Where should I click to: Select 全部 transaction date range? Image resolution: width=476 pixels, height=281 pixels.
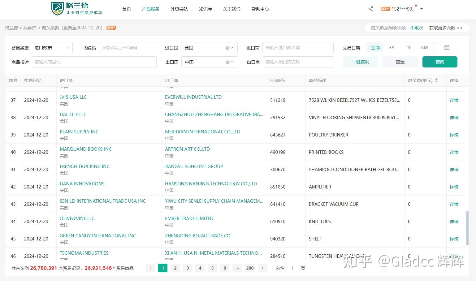[375, 48]
